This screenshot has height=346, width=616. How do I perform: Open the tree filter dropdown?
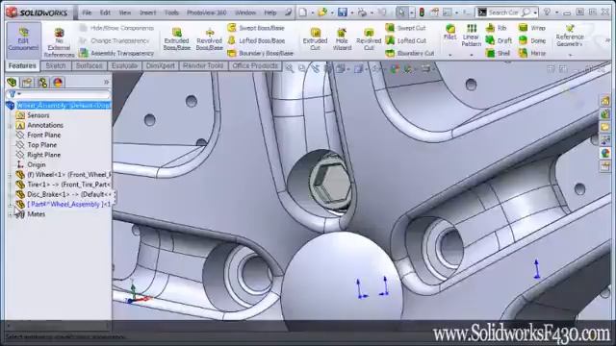(14, 94)
